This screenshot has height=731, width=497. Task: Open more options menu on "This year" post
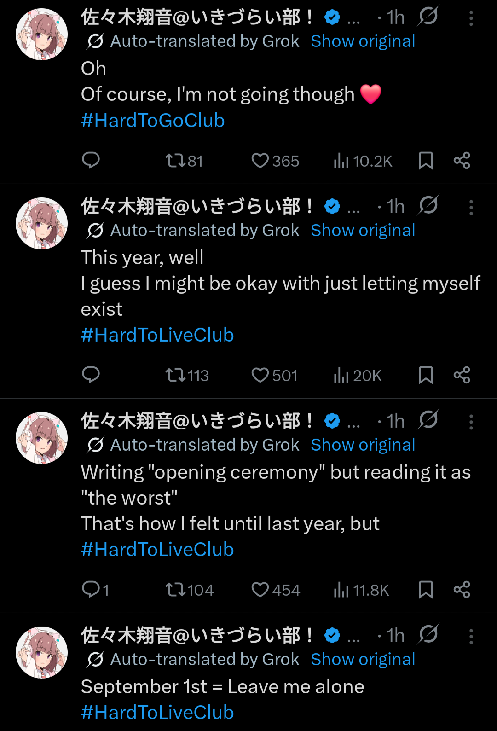471,208
